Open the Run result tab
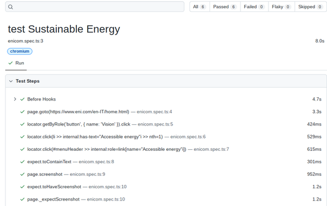 (16, 63)
